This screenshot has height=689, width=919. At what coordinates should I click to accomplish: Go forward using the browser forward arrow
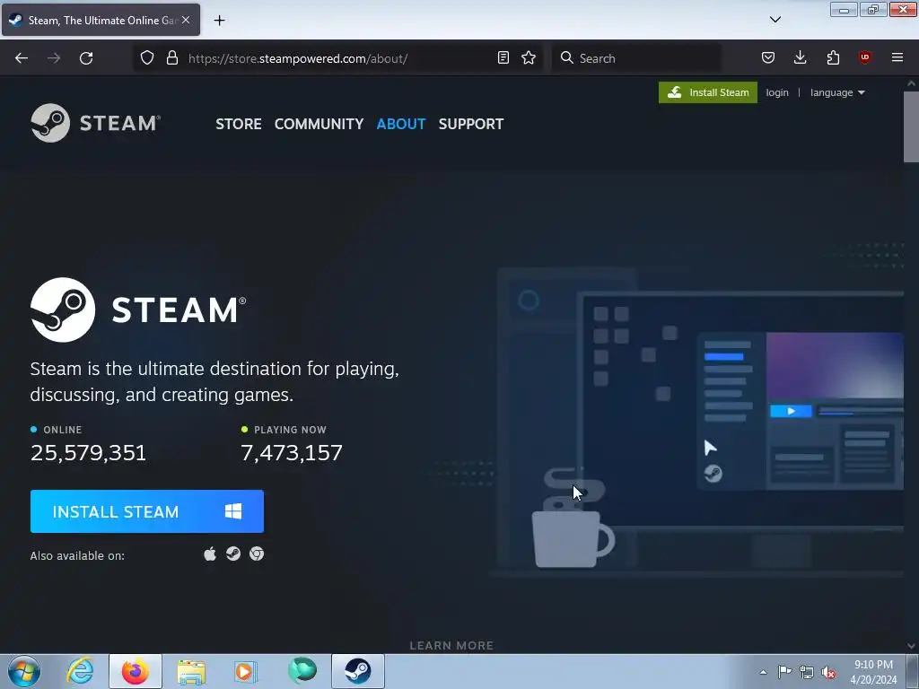(54, 58)
